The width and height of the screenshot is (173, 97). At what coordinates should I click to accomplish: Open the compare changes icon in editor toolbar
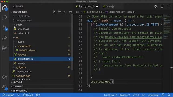coord(155,6)
